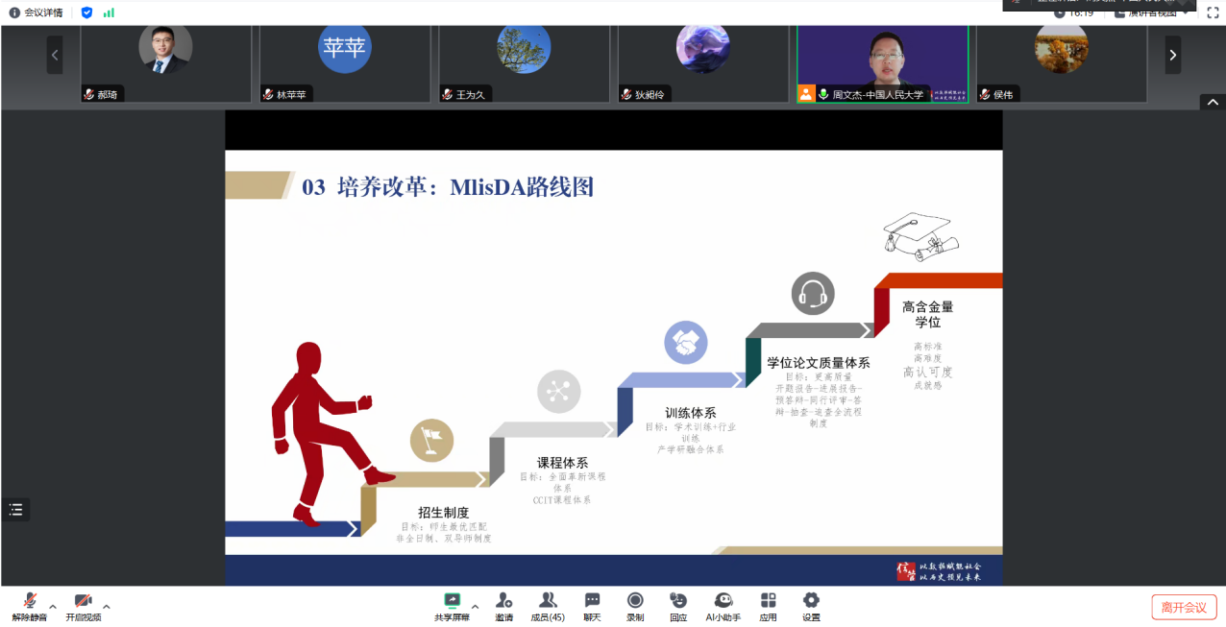This screenshot has width=1226, height=627.
Task: Start recording with 录制 icon
Action: (635, 601)
